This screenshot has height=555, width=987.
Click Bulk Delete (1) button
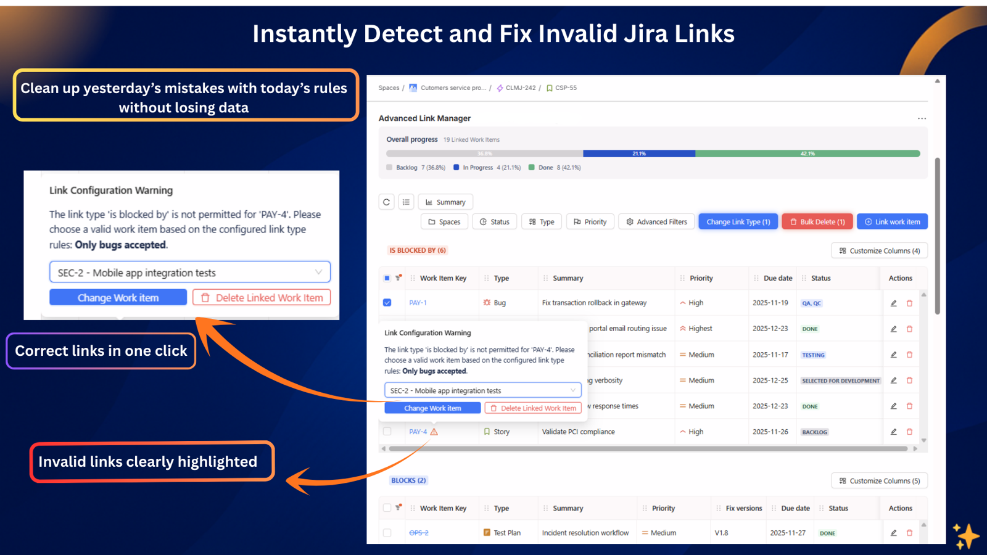(x=817, y=221)
